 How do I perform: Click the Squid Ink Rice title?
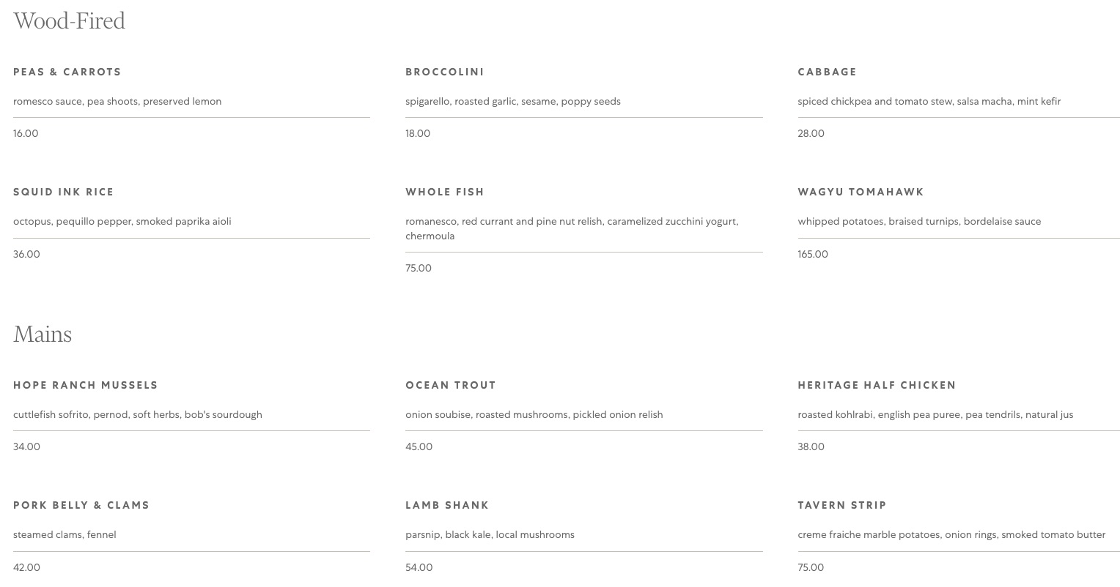[64, 192]
